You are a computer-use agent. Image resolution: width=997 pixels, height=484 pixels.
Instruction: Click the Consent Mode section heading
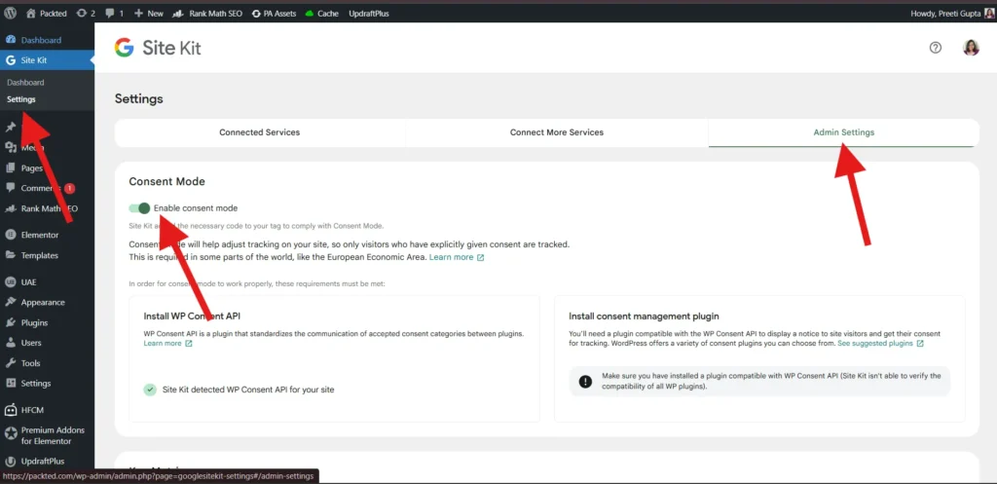[166, 181]
